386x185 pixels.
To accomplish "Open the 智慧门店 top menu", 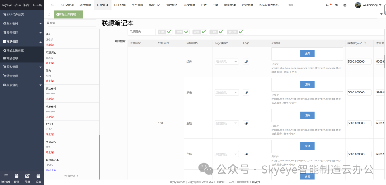I will [155, 5].
